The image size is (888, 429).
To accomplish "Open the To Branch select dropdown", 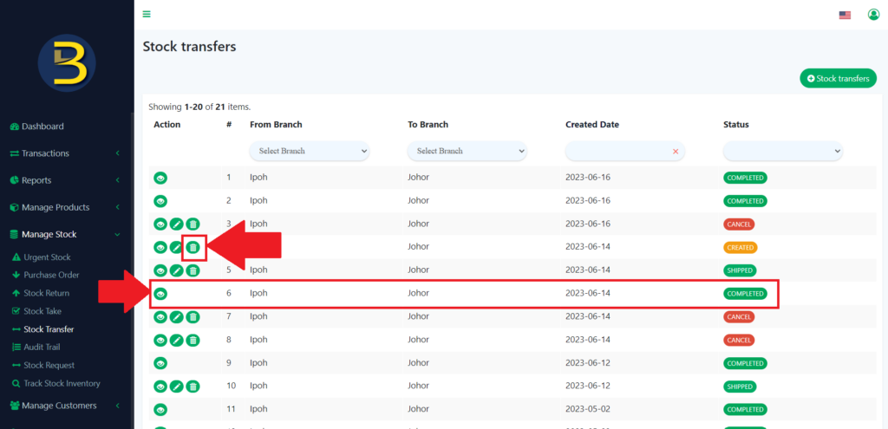I will pyautogui.click(x=467, y=151).
